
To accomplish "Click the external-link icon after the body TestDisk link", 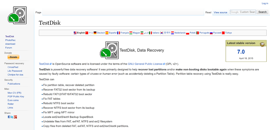I will [51, 64].
